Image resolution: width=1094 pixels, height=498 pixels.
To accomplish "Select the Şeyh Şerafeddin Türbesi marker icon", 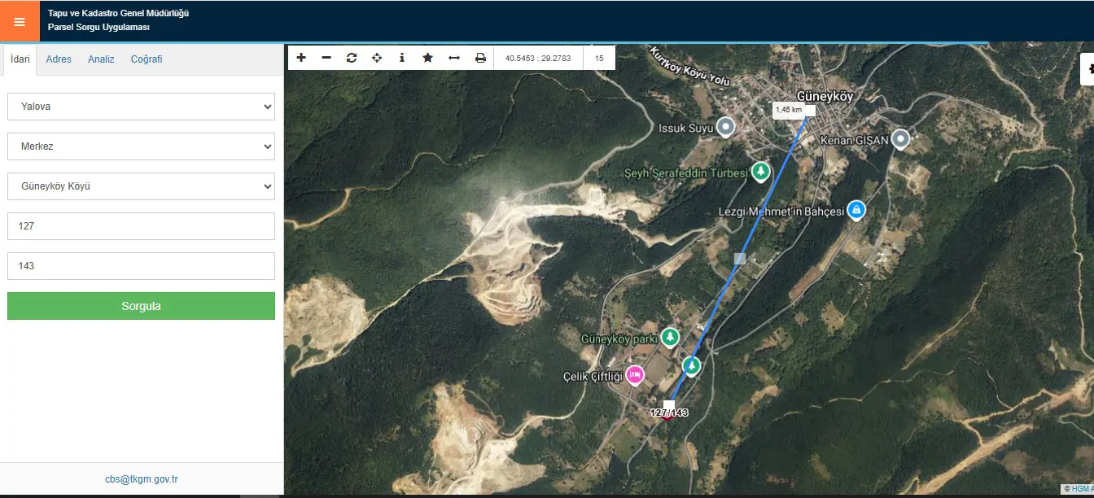I will pos(760,172).
